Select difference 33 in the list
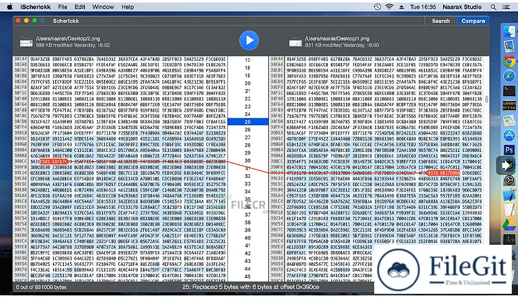518x300 pixels. click(247, 183)
